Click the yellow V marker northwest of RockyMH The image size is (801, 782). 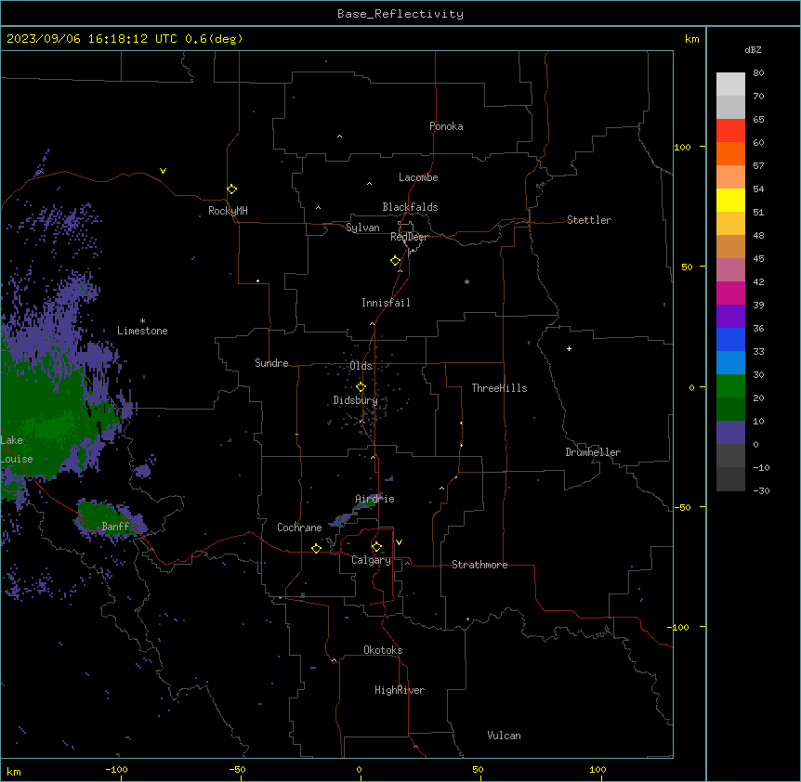pyautogui.click(x=163, y=171)
